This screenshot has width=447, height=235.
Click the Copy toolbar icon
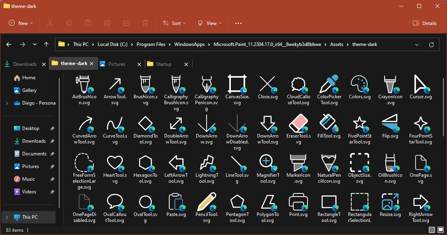coord(69,23)
